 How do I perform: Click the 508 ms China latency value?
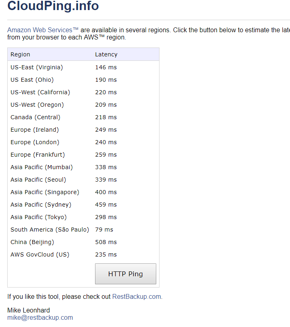106,242
